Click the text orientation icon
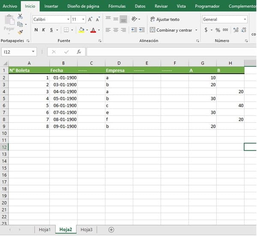257x236 pixels. [x=135, y=19]
